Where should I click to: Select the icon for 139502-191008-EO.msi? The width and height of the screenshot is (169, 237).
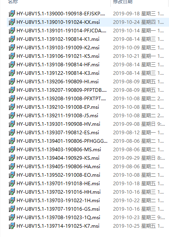pos(12,175)
